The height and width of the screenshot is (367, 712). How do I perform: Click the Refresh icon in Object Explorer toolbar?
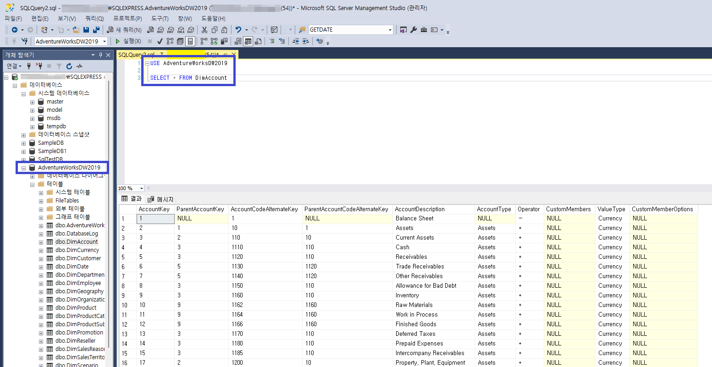[x=69, y=66]
